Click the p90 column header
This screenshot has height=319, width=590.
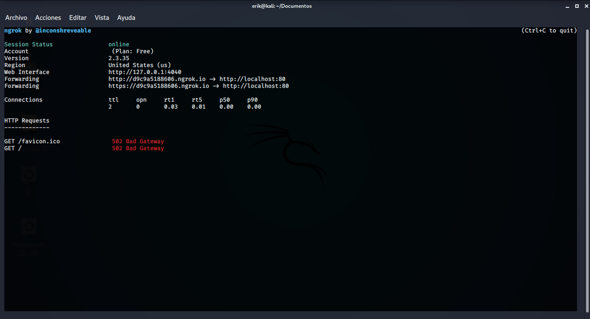[x=252, y=100]
